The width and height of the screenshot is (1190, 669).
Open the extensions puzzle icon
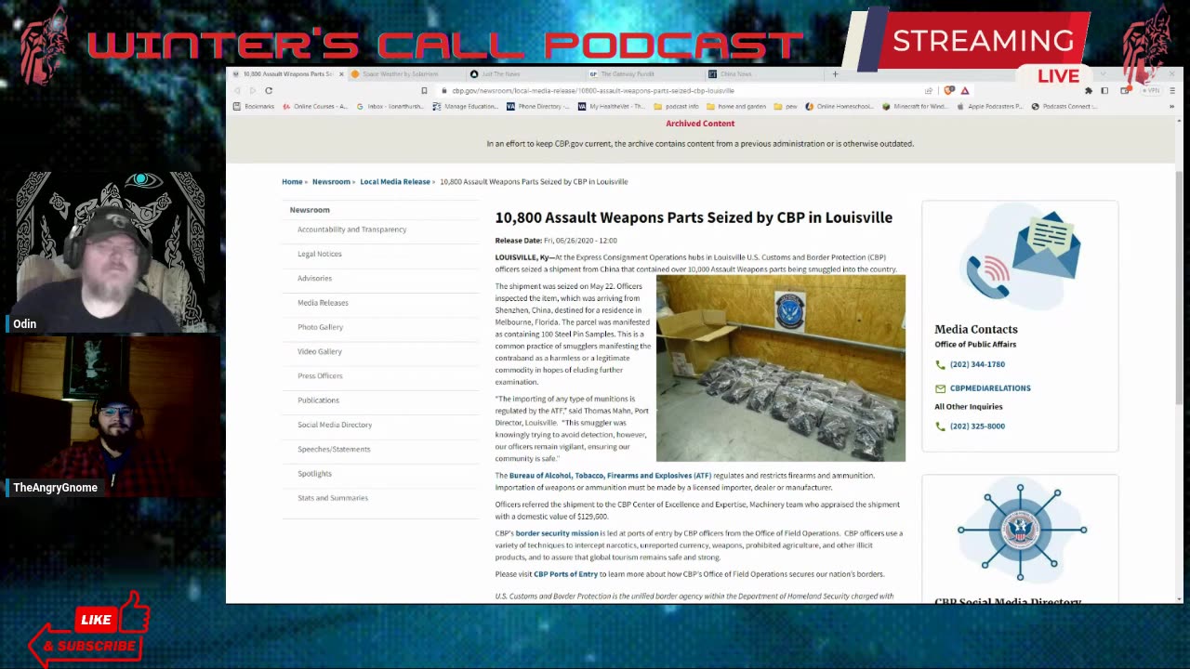pos(1088,90)
